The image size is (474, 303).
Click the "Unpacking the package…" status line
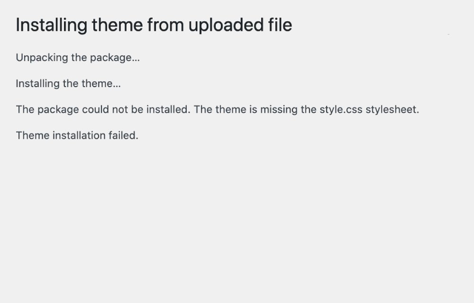[x=78, y=58]
